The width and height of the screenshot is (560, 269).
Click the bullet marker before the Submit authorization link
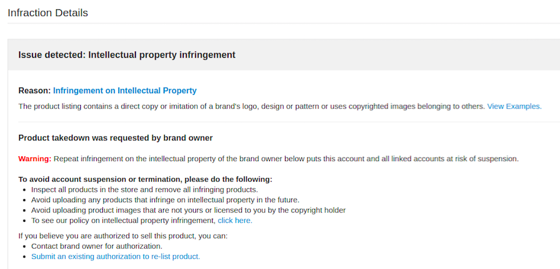coord(23,256)
